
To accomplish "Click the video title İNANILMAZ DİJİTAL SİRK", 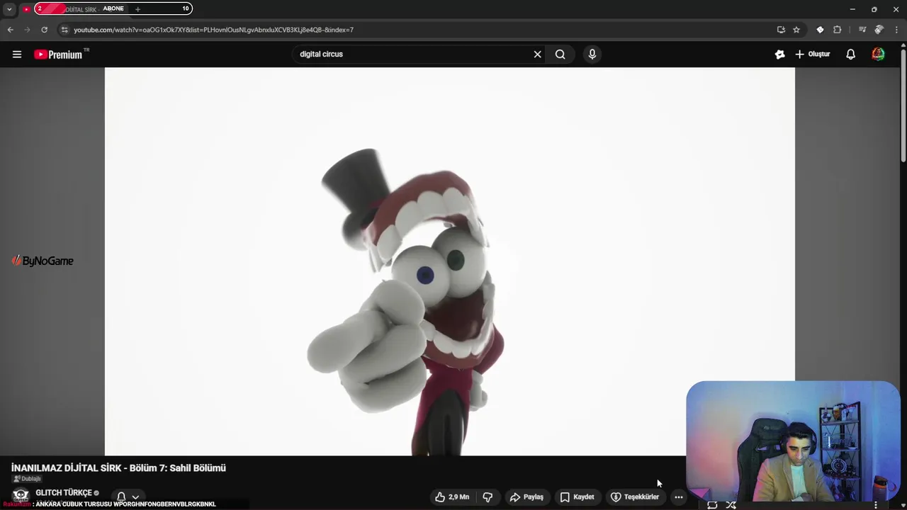I will (x=118, y=468).
